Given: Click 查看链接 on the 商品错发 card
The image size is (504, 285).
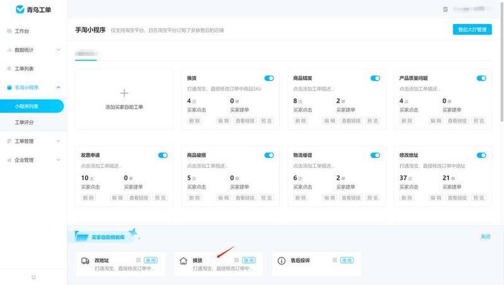Looking at the screenshot, I should (x=351, y=121).
